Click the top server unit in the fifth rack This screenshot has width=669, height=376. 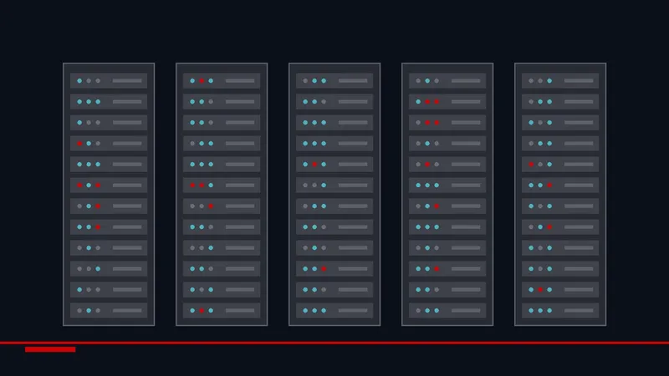[x=560, y=80]
